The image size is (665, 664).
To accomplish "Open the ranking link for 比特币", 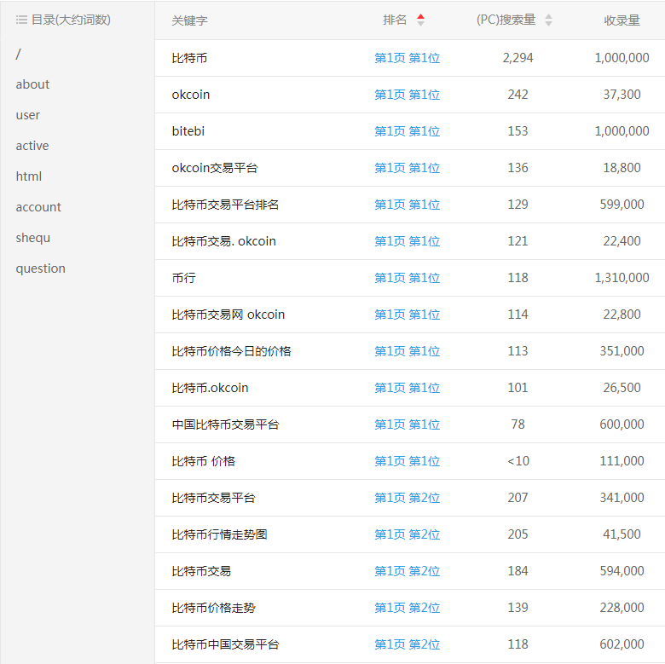I will tap(407, 58).
